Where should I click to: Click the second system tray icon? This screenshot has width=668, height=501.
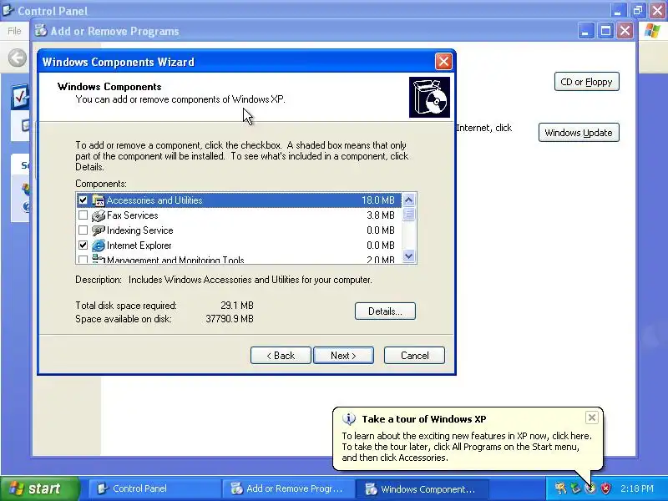(x=575, y=488)
